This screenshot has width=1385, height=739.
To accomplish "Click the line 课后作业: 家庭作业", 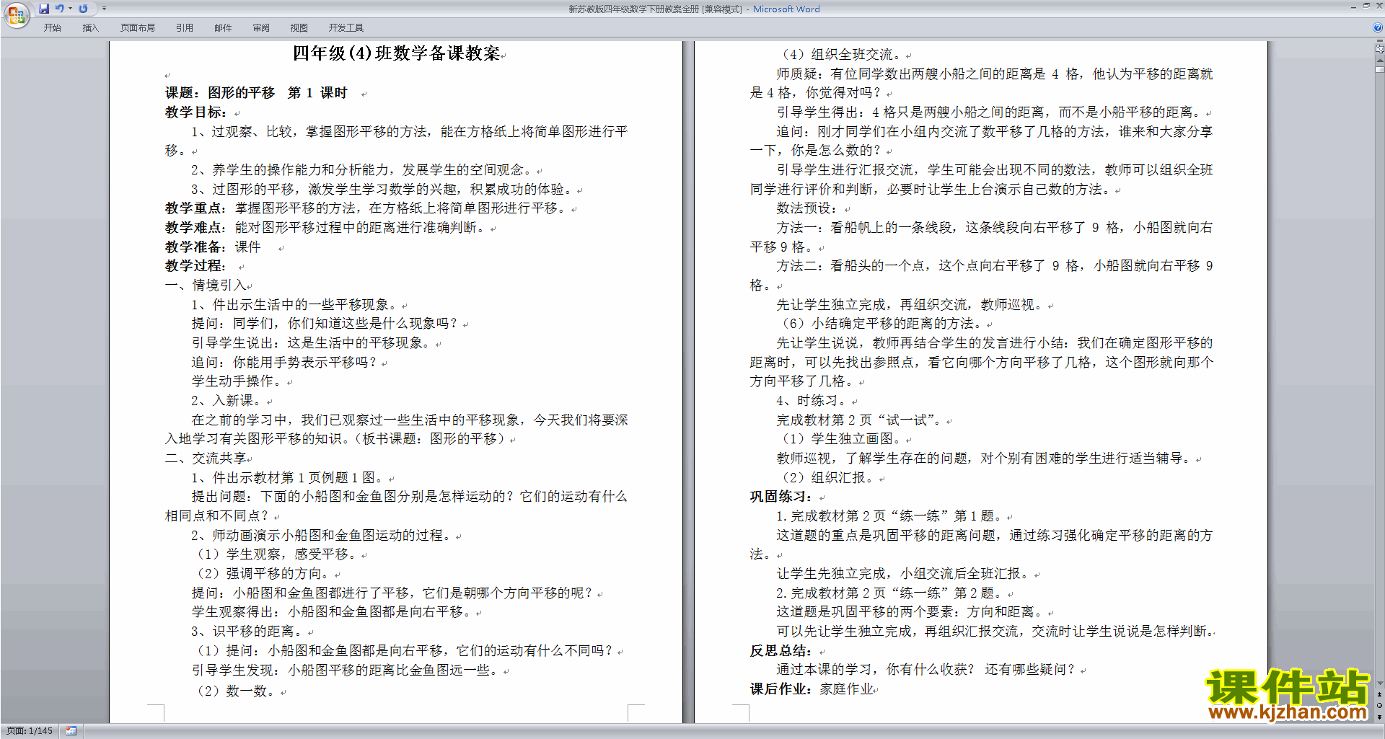I will (x=812, y=689).
